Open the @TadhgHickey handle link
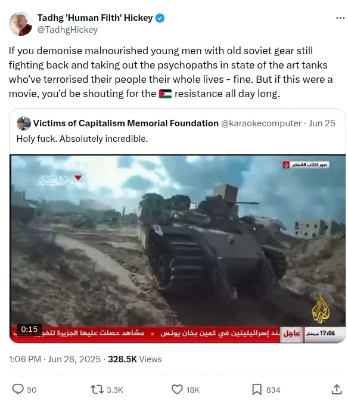Viewport: 348px width, 407px height. [x=67, y=30]
